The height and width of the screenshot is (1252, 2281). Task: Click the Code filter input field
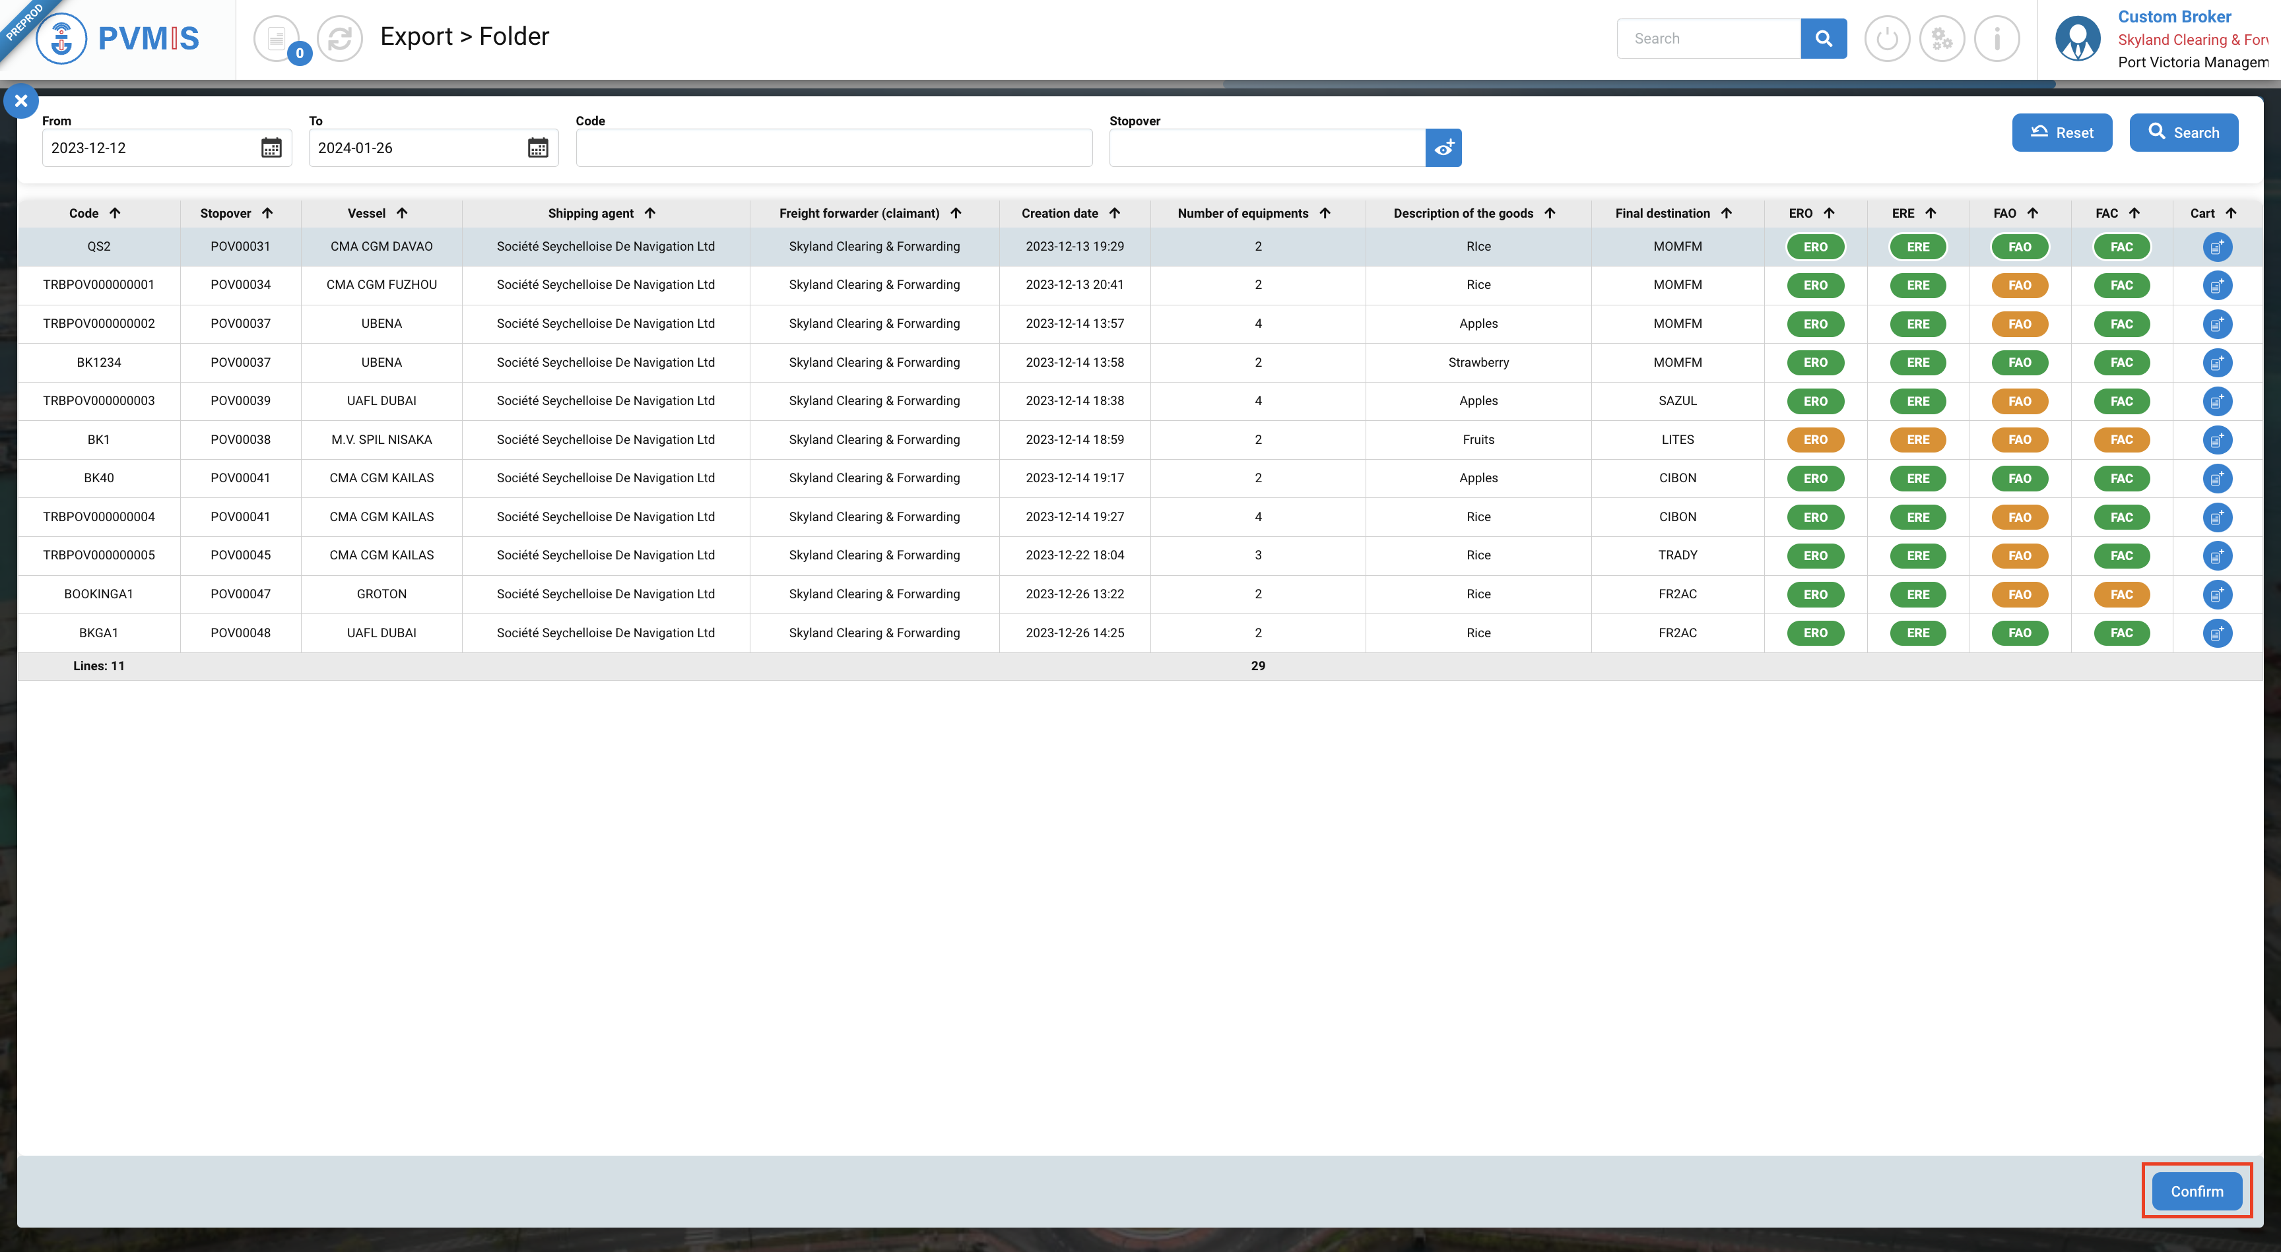click(x=833, y=148)
